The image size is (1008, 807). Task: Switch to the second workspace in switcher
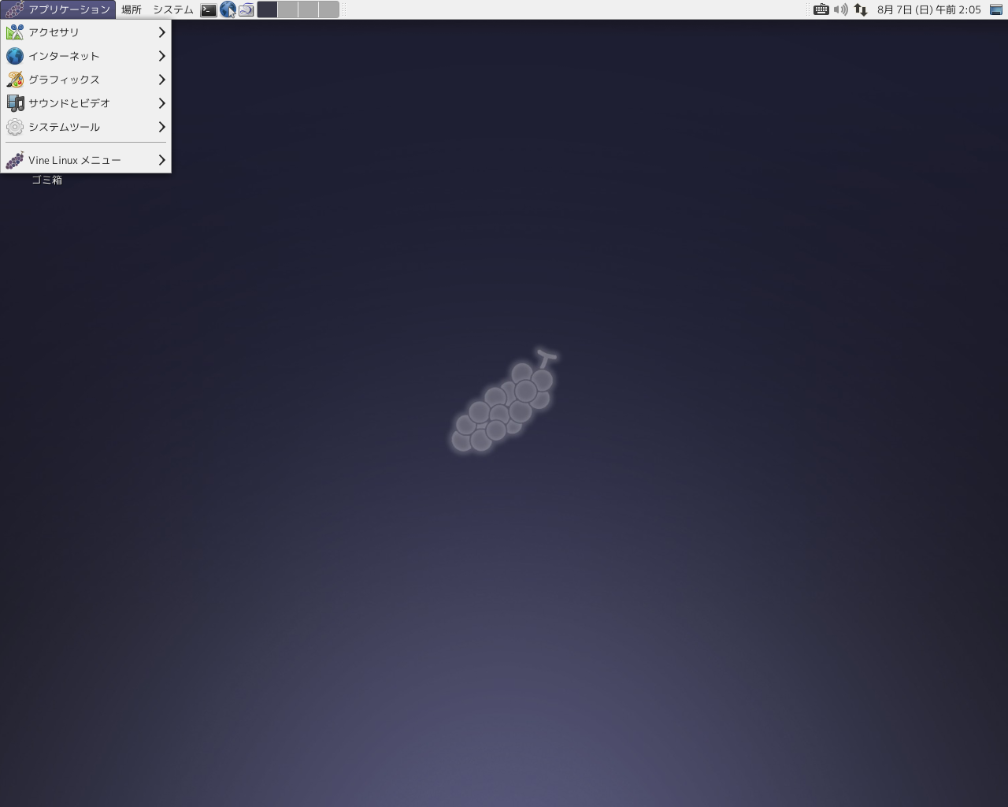287,9
